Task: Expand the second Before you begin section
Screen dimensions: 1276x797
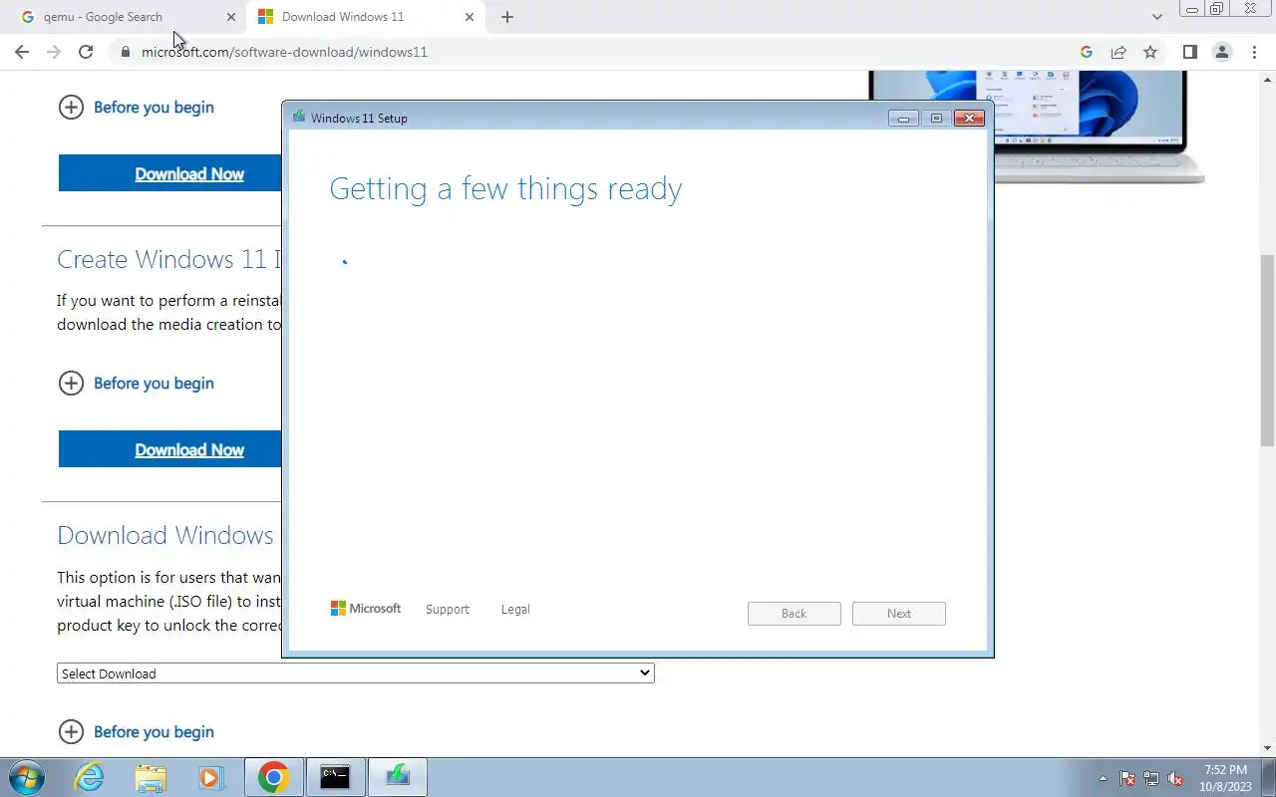Action: [137, 384]
